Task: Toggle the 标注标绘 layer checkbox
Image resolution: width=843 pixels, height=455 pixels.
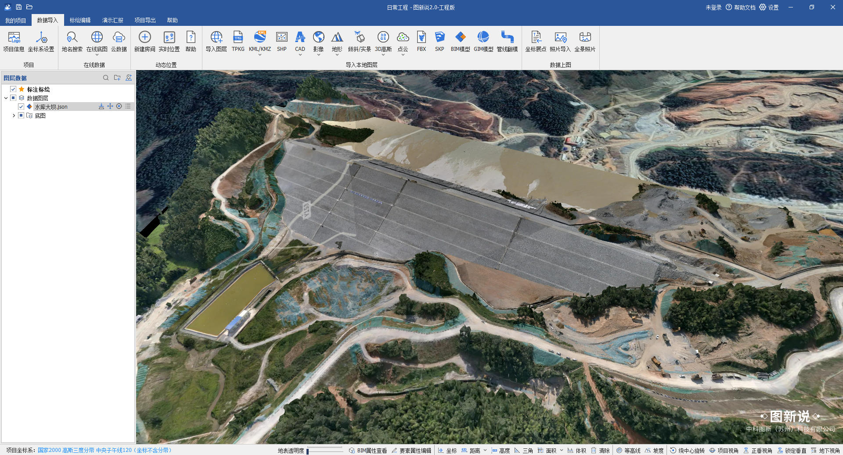Action: pos(13,89)
